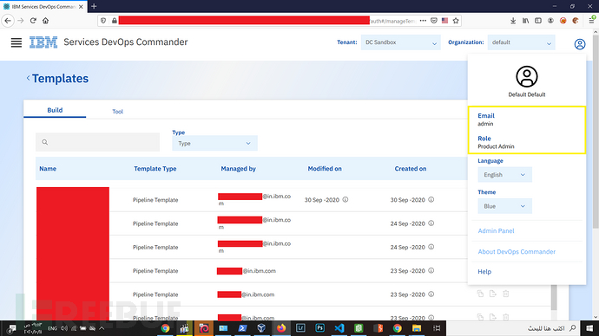Click Firefox forward arrow button
This screenshot has width=599, height=336.
click(21, 21)
